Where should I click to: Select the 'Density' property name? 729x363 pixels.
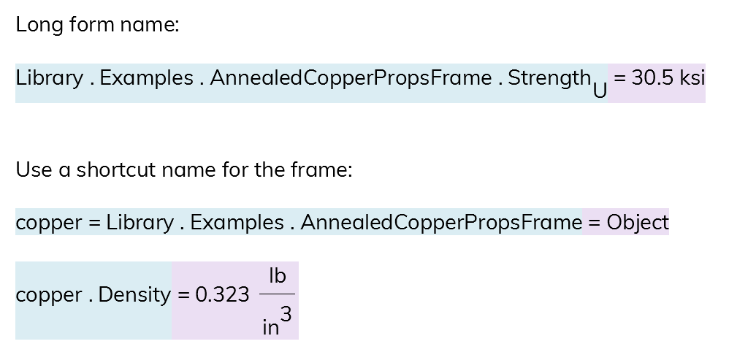[x=135, y=295]
